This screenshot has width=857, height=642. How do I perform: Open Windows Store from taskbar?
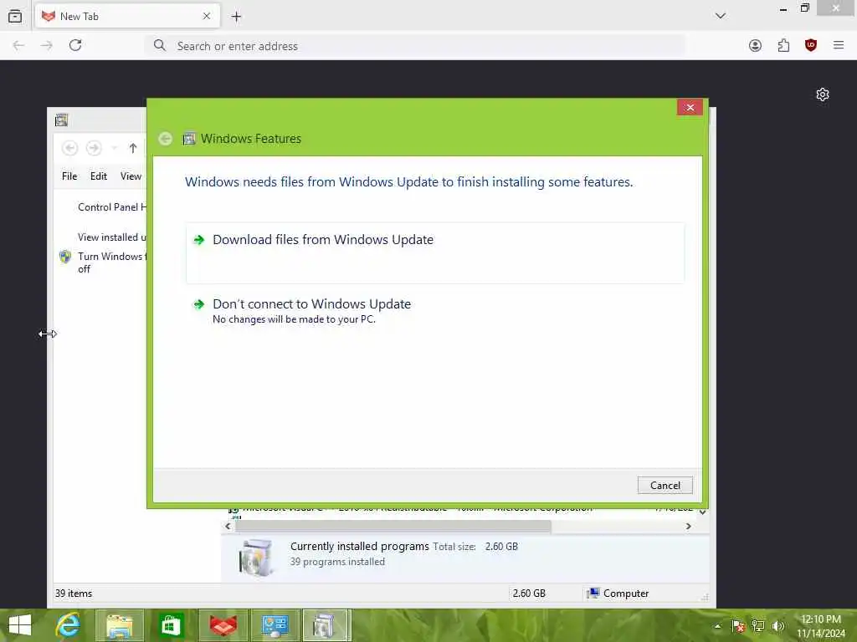[x=171, y=625]
